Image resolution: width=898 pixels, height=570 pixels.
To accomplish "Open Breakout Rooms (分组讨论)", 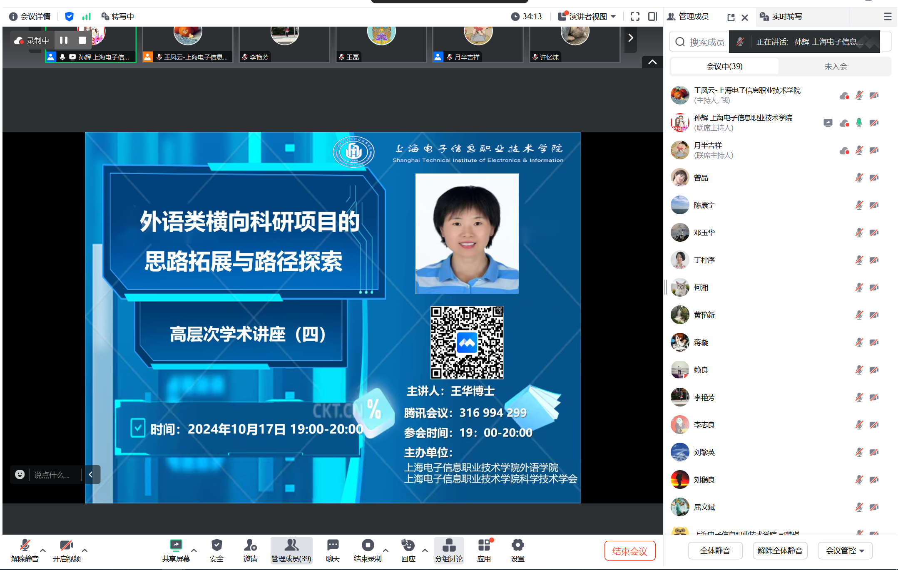I will click(x=449, y=545).
